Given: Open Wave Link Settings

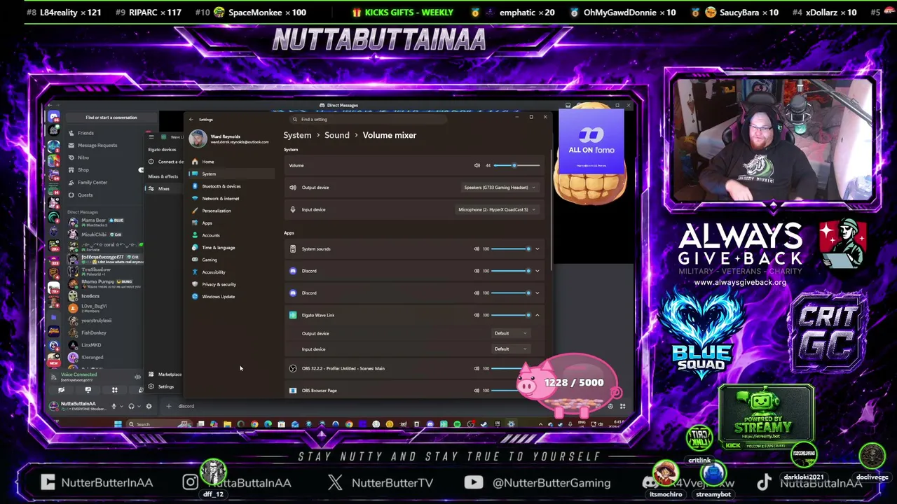Looking at the screenshot, I should coord(162,387).
